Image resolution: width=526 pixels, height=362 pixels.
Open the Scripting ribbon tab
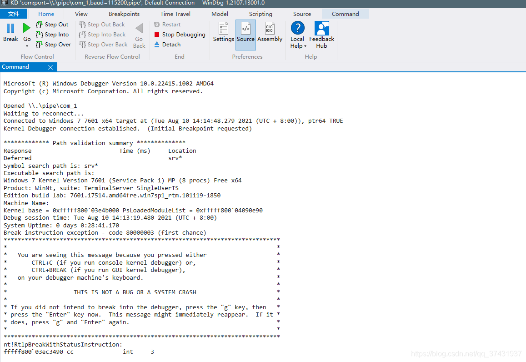[260, 14]
